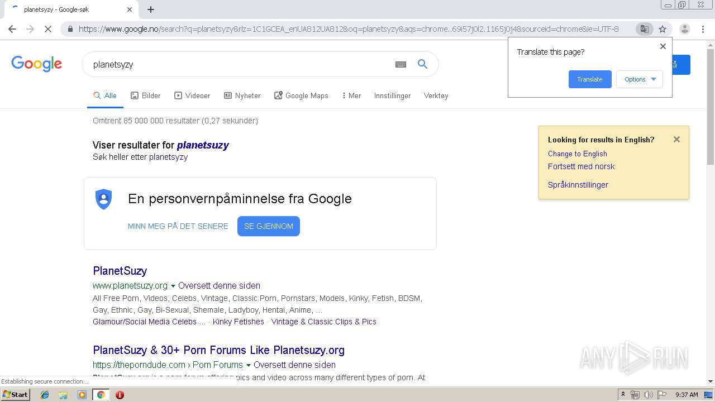Open Språkinnstillinger link

point(578,185)
